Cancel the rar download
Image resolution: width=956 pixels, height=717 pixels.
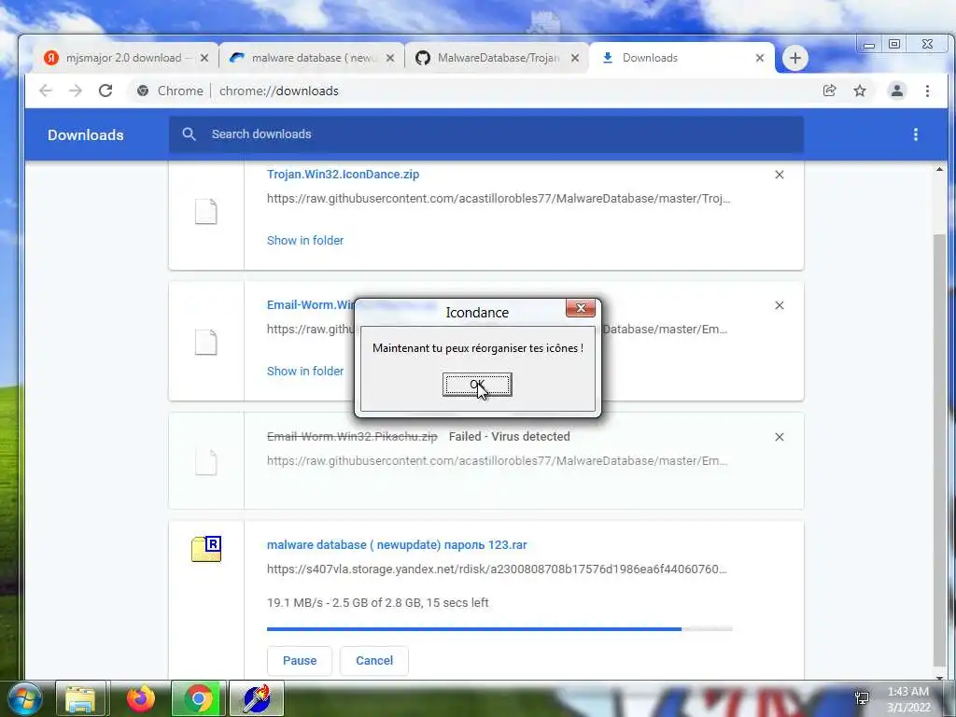coord(374,661)
